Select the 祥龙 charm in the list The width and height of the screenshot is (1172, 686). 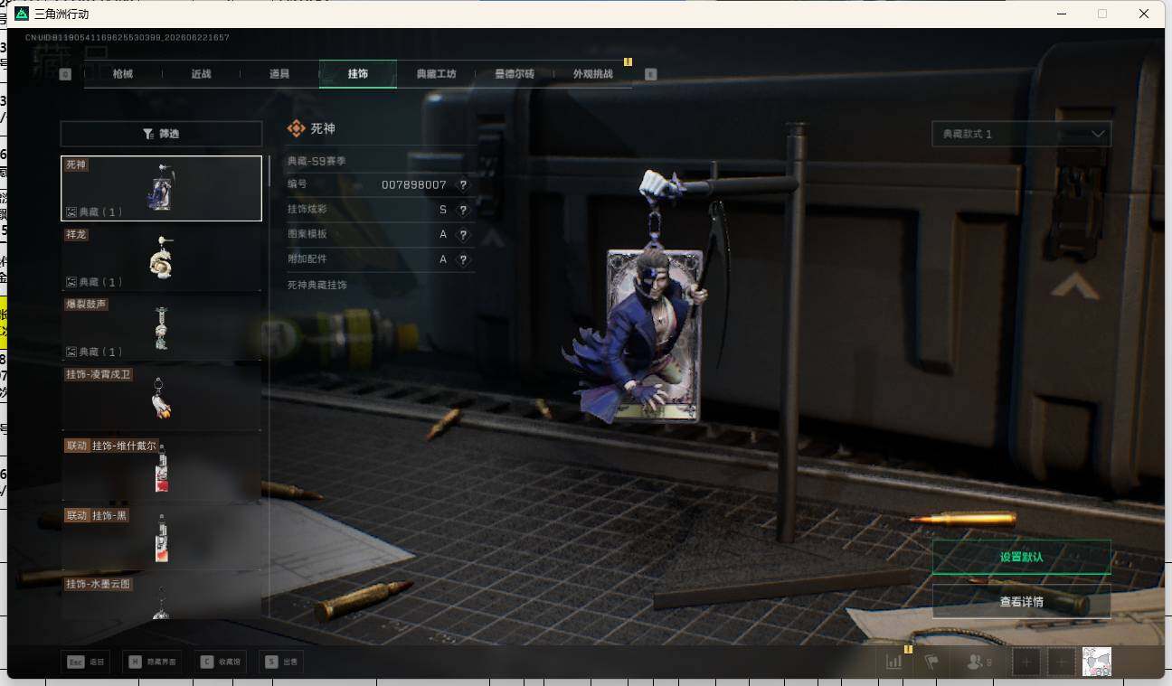click(x=161, y=258)
